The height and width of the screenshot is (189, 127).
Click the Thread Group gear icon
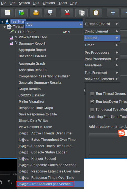point(9,27)
